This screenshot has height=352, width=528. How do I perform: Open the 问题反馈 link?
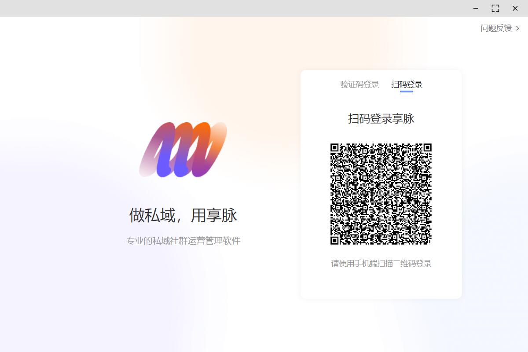pos(496,28)
